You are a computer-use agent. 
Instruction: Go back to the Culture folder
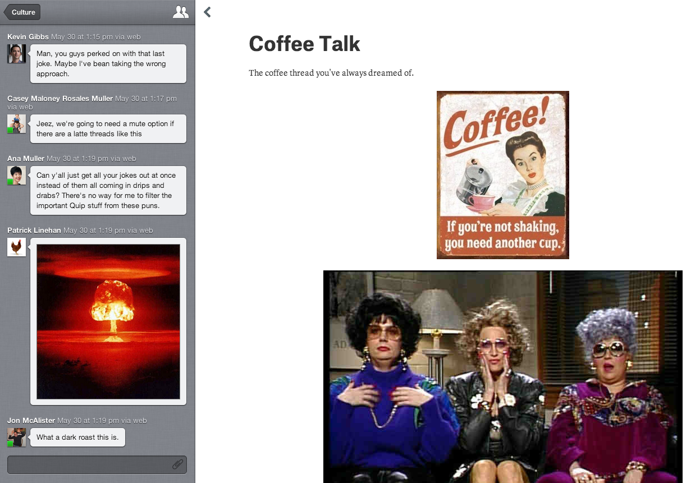pyautogui.click(x=21, y=12)
